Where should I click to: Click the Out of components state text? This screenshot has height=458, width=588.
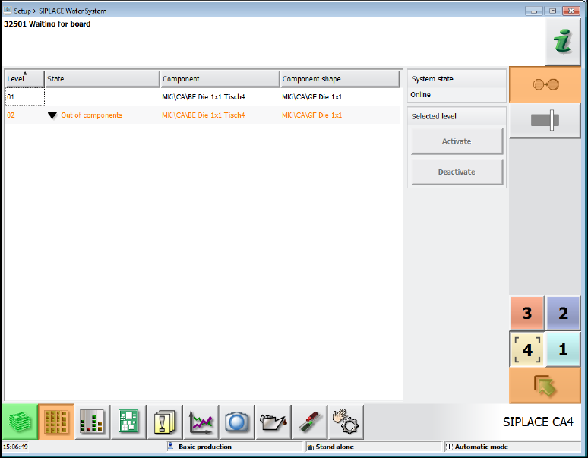[x=91, y=115]
